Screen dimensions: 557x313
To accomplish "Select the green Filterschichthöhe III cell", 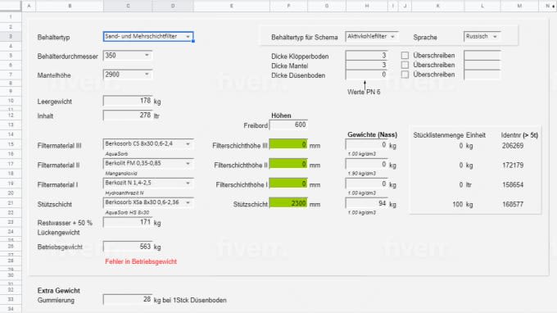I will click(288, 144).
